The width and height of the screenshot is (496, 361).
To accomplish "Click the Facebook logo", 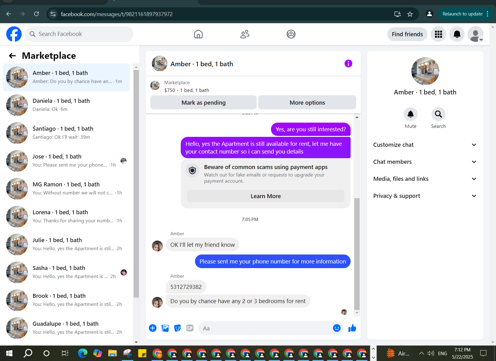I will pyautogui.click(x=14, y=34).
